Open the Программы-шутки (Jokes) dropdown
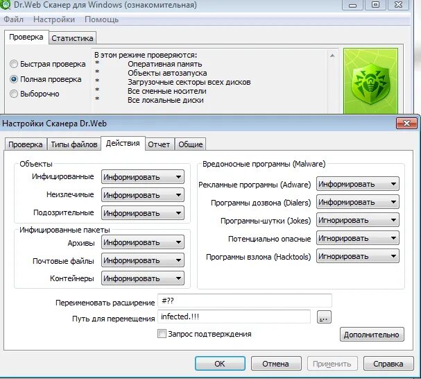Screen dimensions: 421x379 pyautogui.click(x=358, y=220)
